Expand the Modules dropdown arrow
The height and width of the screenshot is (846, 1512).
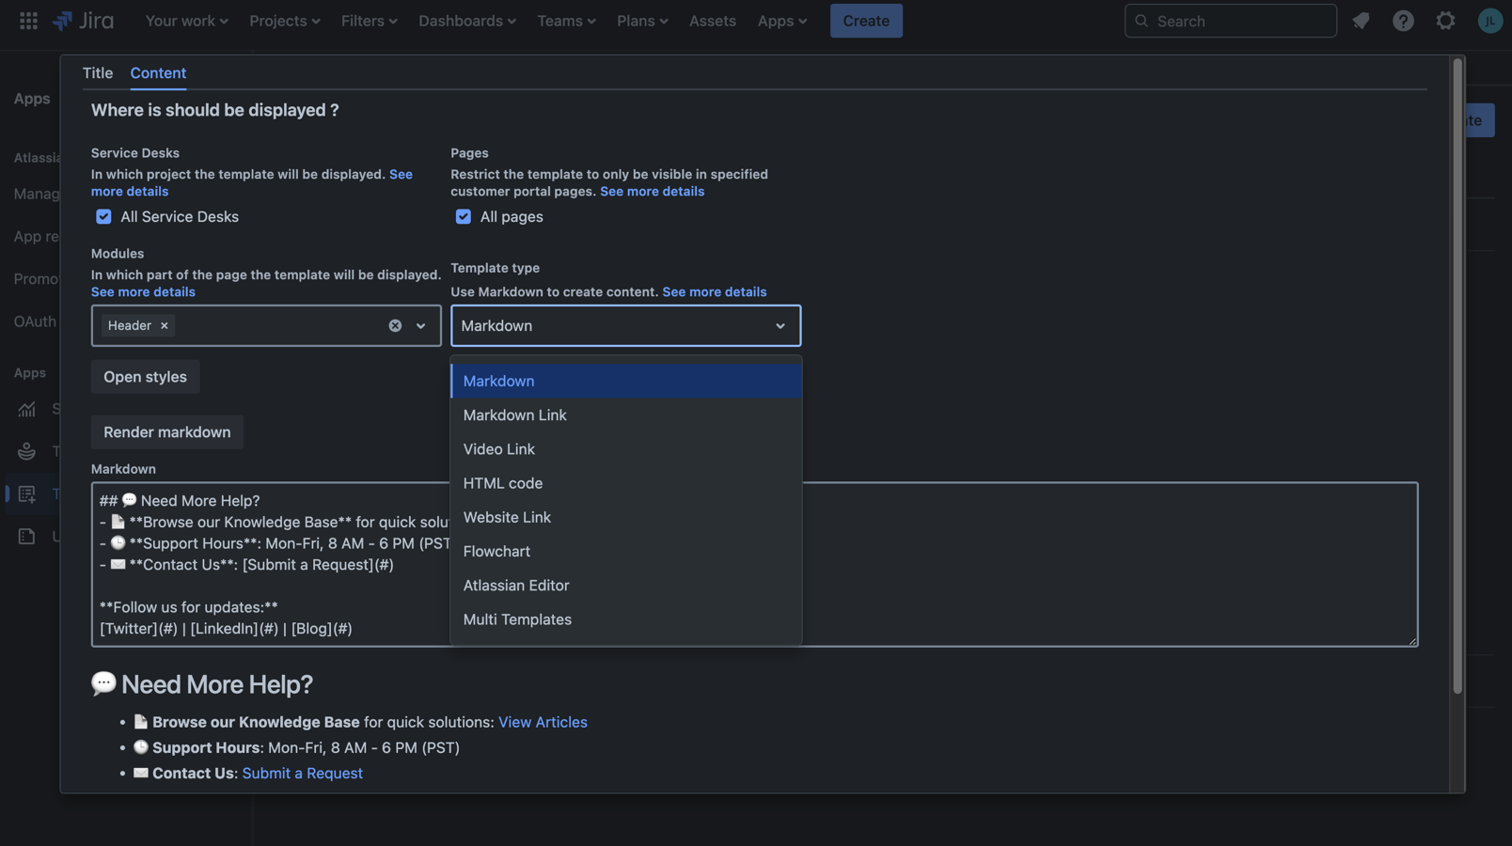pos(420,326)
